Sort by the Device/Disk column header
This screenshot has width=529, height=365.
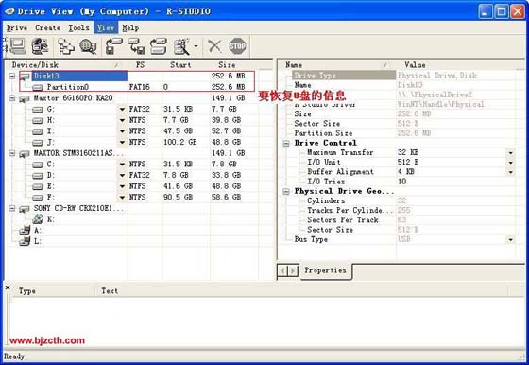(x=66, y=65)
